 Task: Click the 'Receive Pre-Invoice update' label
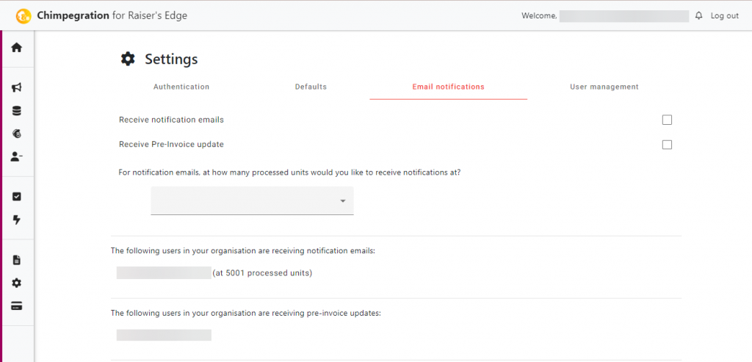coord(171,145)
